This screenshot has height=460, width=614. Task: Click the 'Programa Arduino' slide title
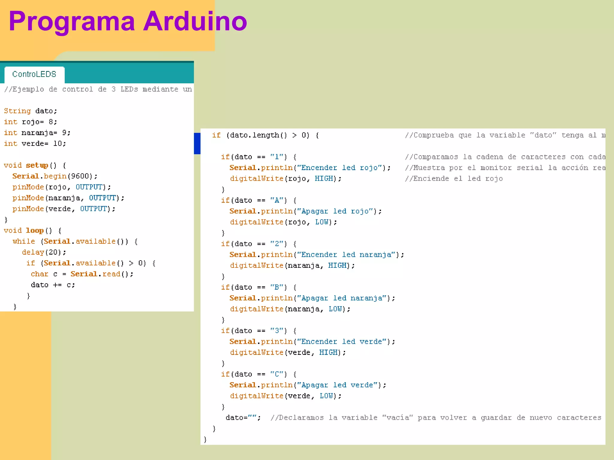[x=128, y=22]
